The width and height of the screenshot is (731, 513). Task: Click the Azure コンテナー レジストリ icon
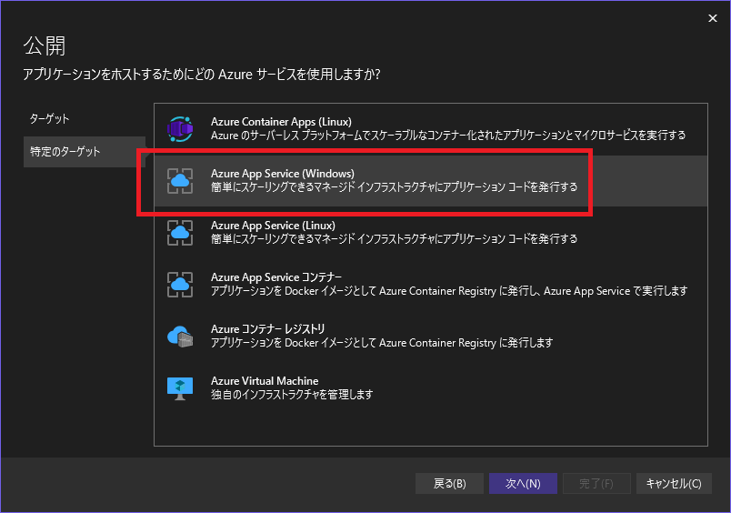coord(180,337)
